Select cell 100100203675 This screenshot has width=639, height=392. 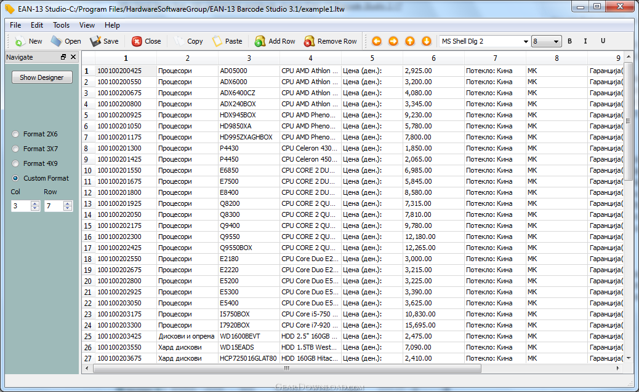click(x=126, y=359)
